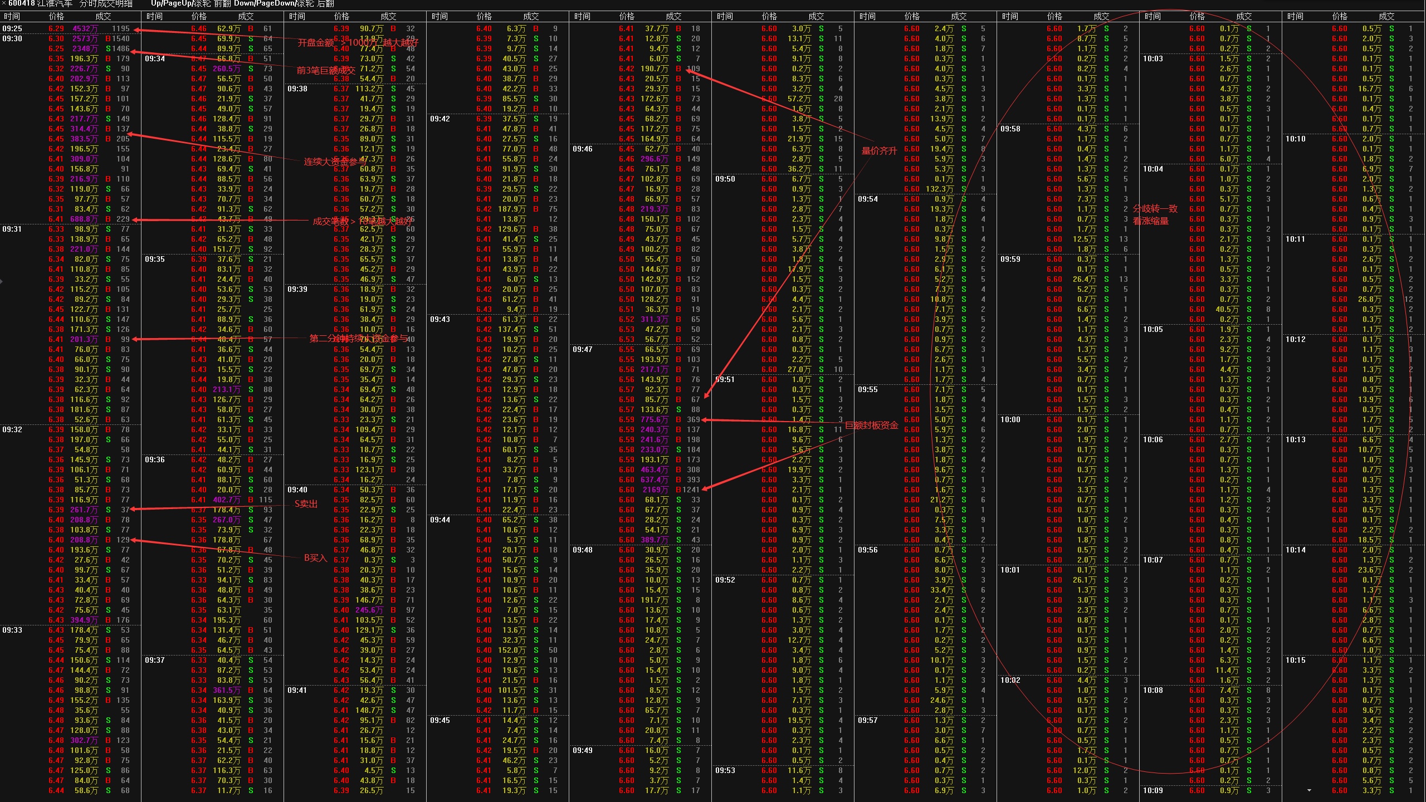Select the 775.6万 buy trade row

click(x=641, y=419)
